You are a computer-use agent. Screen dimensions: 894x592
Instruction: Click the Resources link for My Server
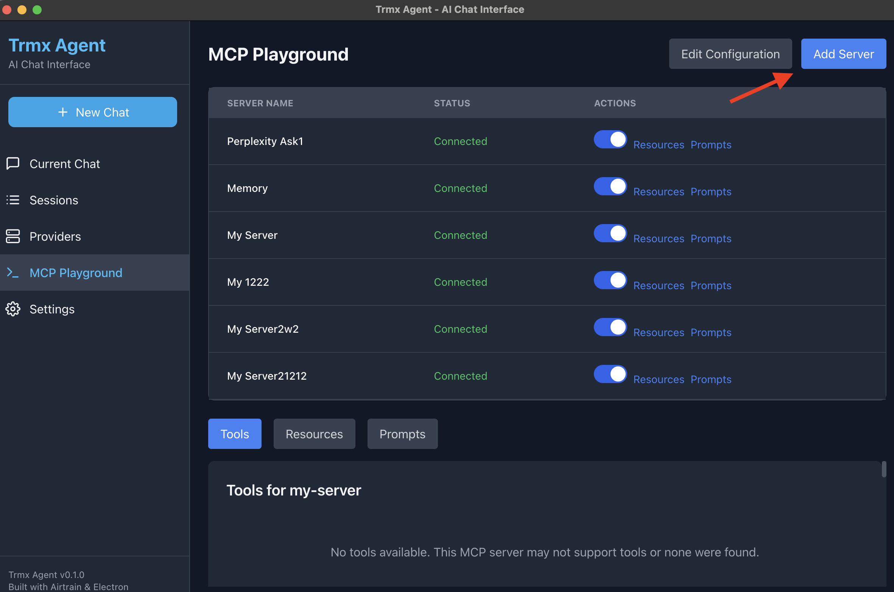coord(659,238)
